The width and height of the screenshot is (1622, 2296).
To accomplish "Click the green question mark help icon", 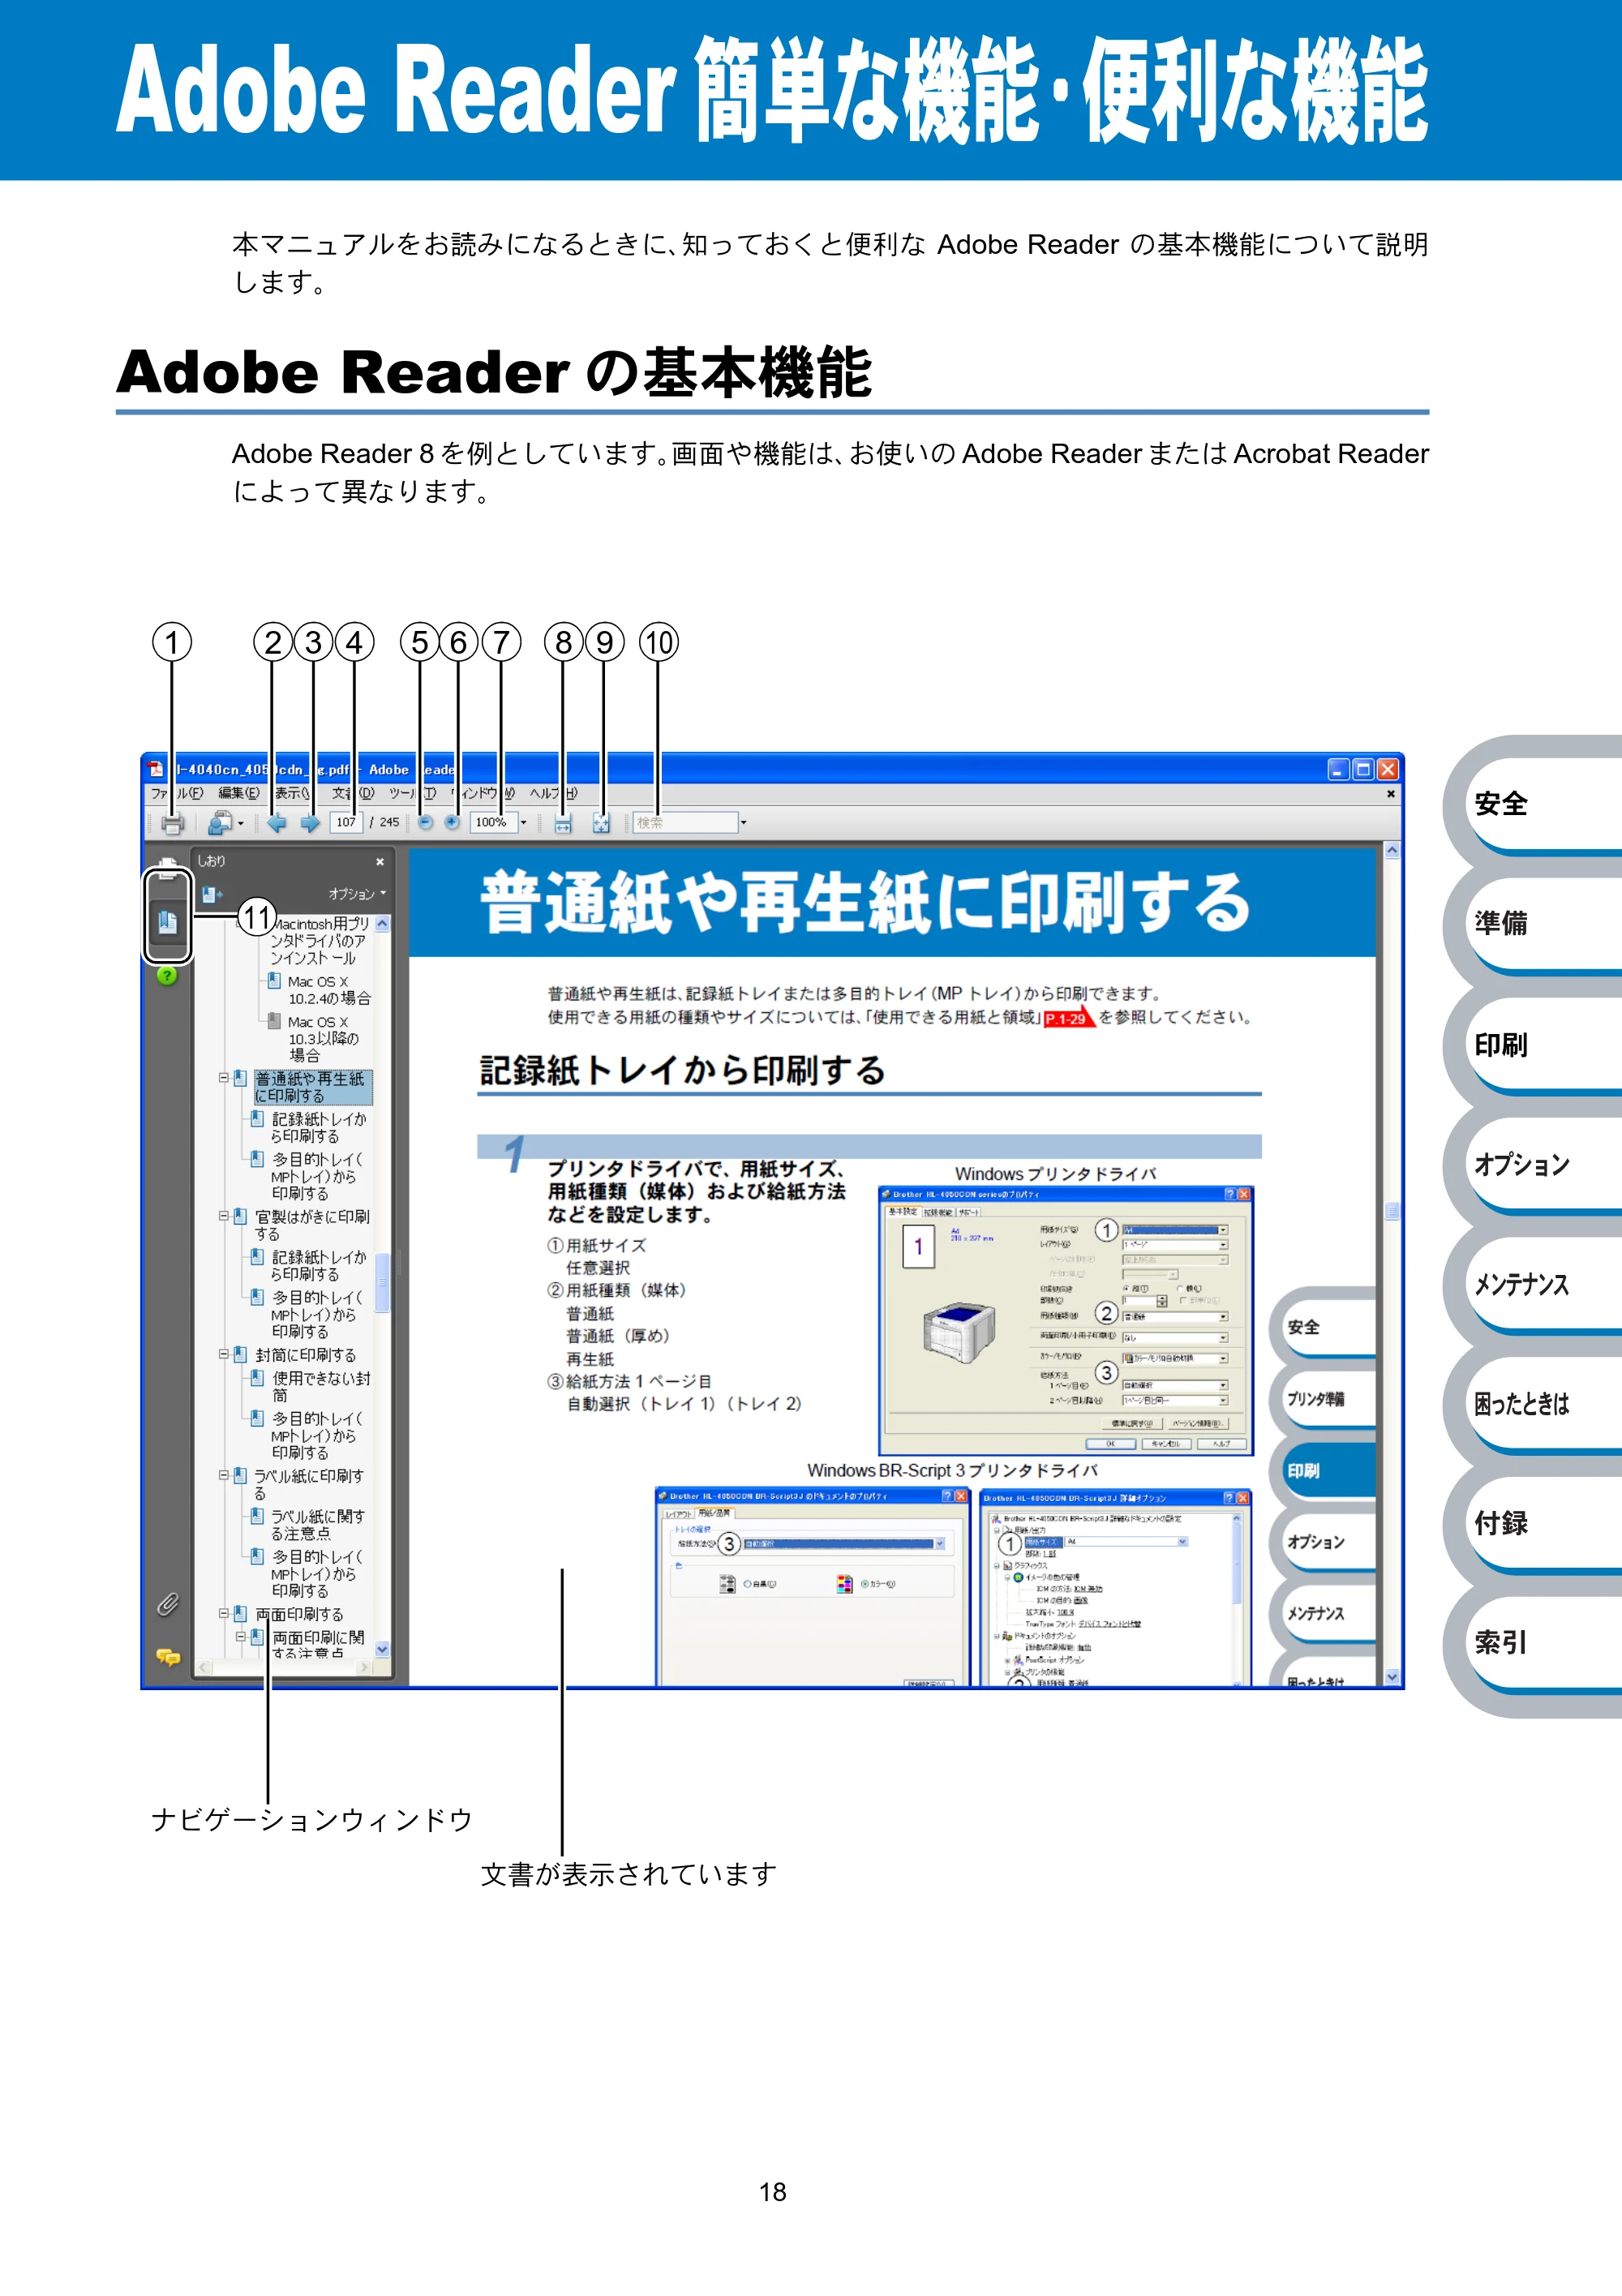I will [x=167, y=975].
